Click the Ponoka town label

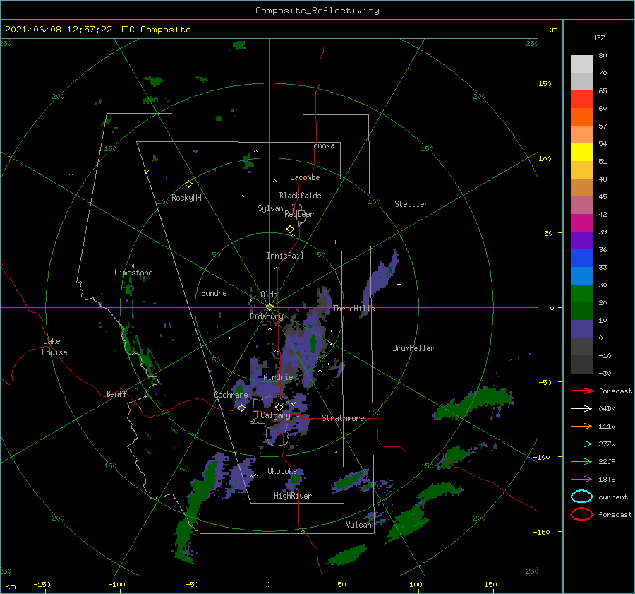tap(322, 145)
